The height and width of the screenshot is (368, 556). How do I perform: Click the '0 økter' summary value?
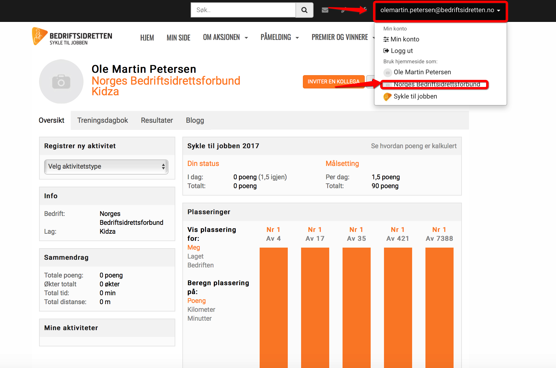110,284
